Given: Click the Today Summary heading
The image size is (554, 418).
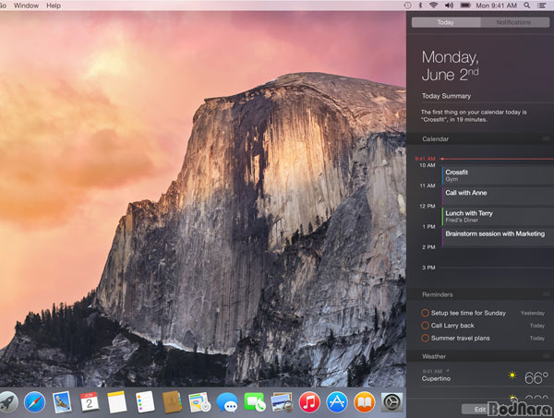Looking at the screenshot, I should coord(446,96).
